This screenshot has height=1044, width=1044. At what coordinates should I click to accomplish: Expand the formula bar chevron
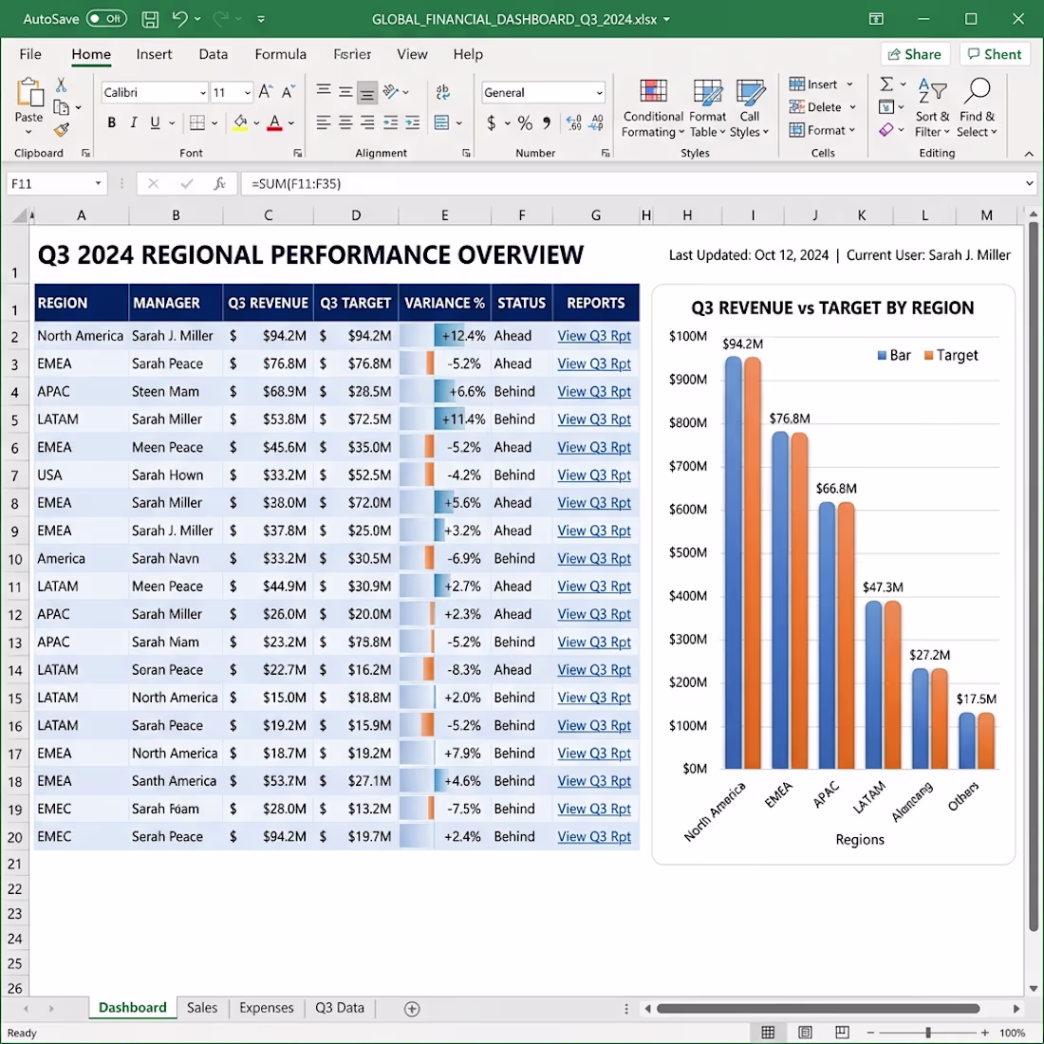(1029, 184)
